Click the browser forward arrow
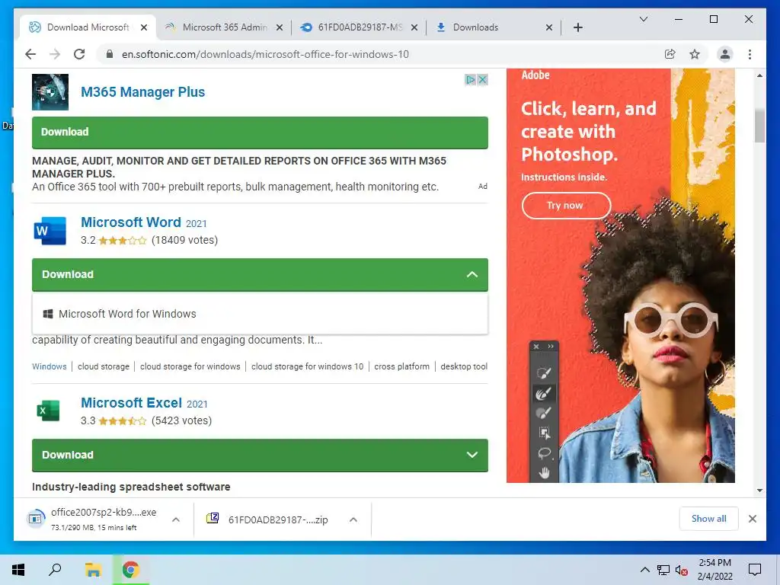Viewport: 780px width, 585px height. click(55, 54)
